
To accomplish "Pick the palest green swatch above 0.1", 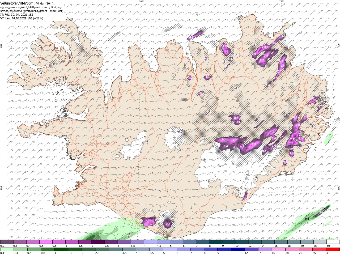I will tap(7, 249).
